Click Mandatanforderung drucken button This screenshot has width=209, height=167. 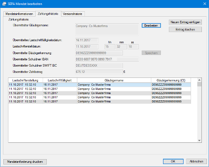(x=25, y=162)
